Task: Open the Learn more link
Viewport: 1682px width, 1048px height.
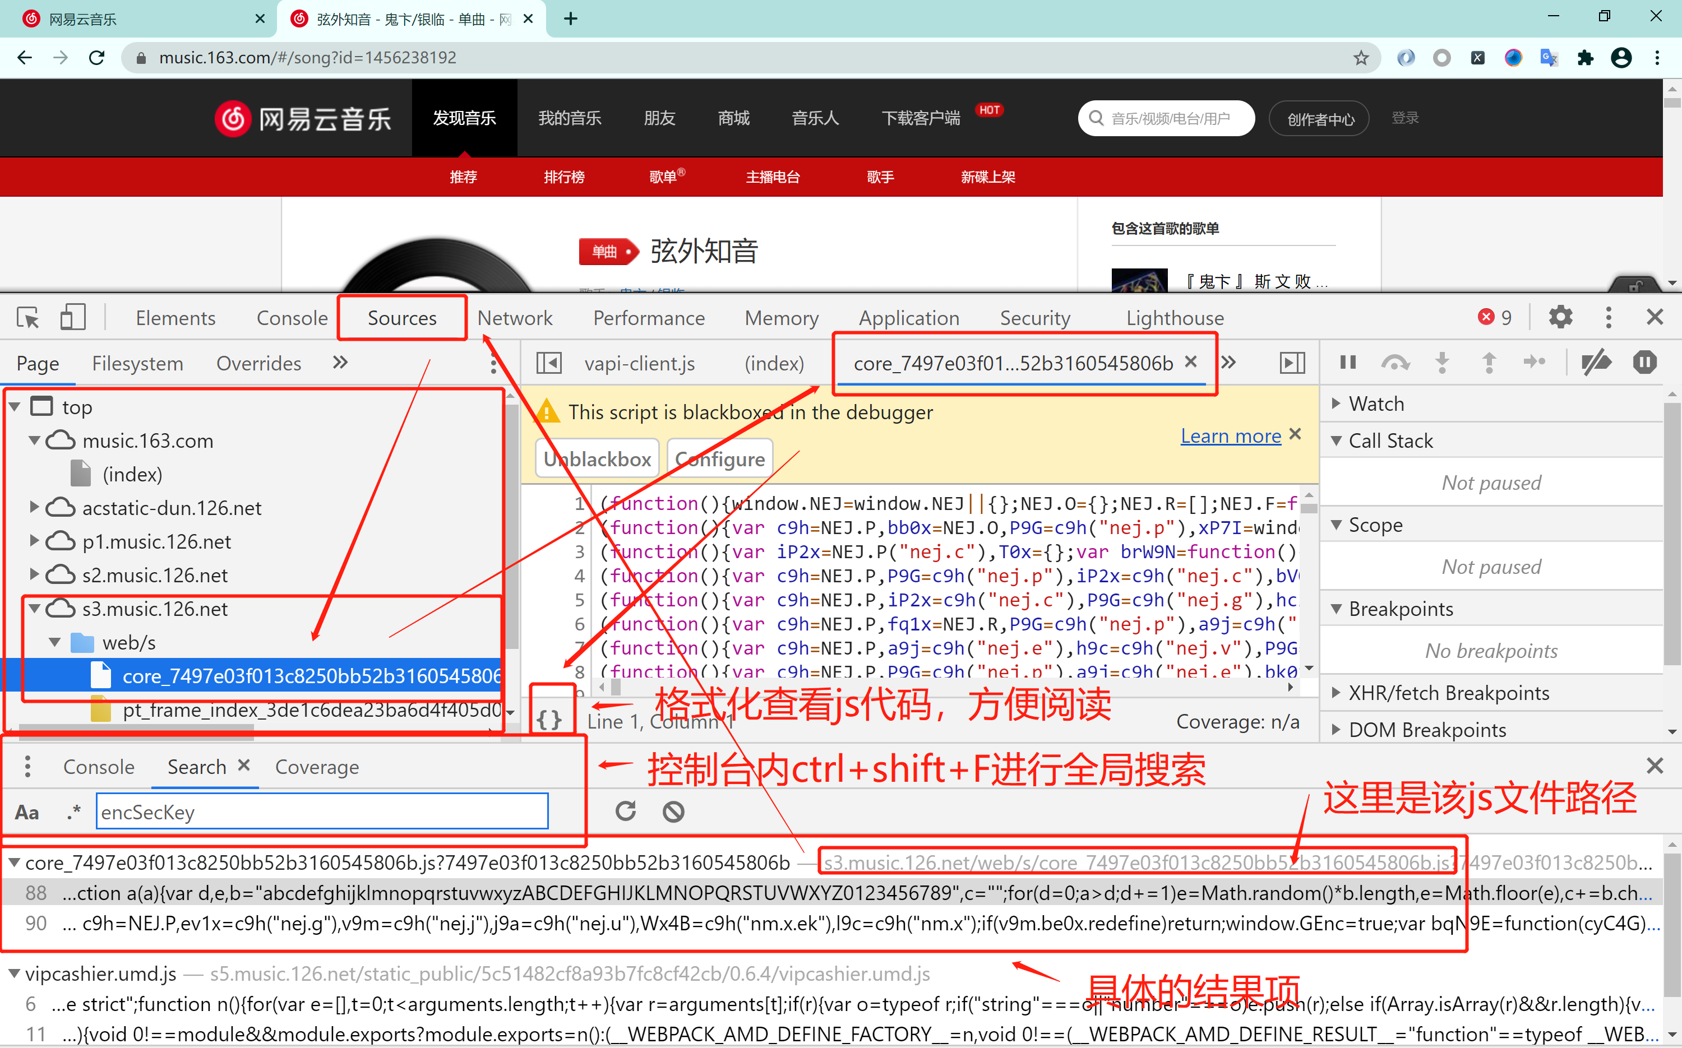Action: [1231, 436]
